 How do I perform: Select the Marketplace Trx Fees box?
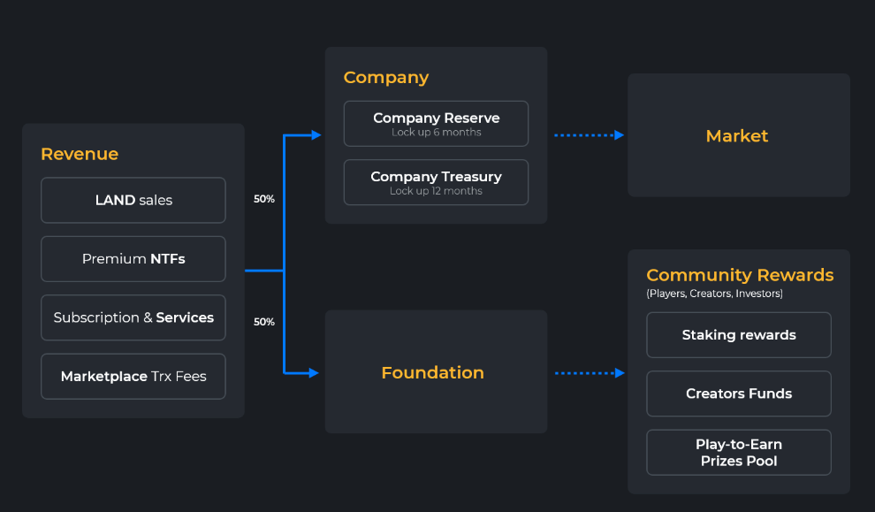(x=133, y=376)
